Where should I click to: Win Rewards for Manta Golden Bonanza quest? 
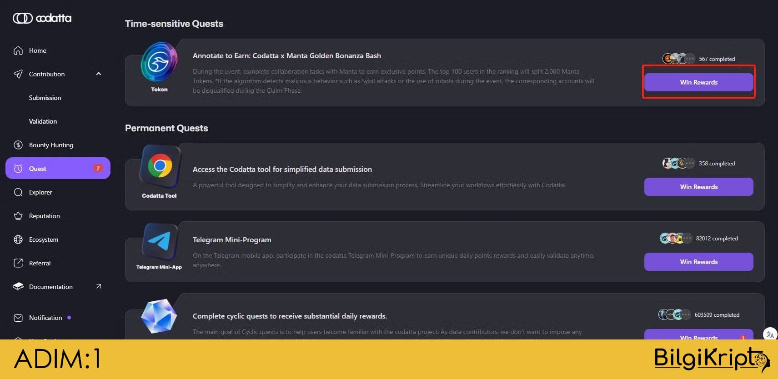coord(698,82)
